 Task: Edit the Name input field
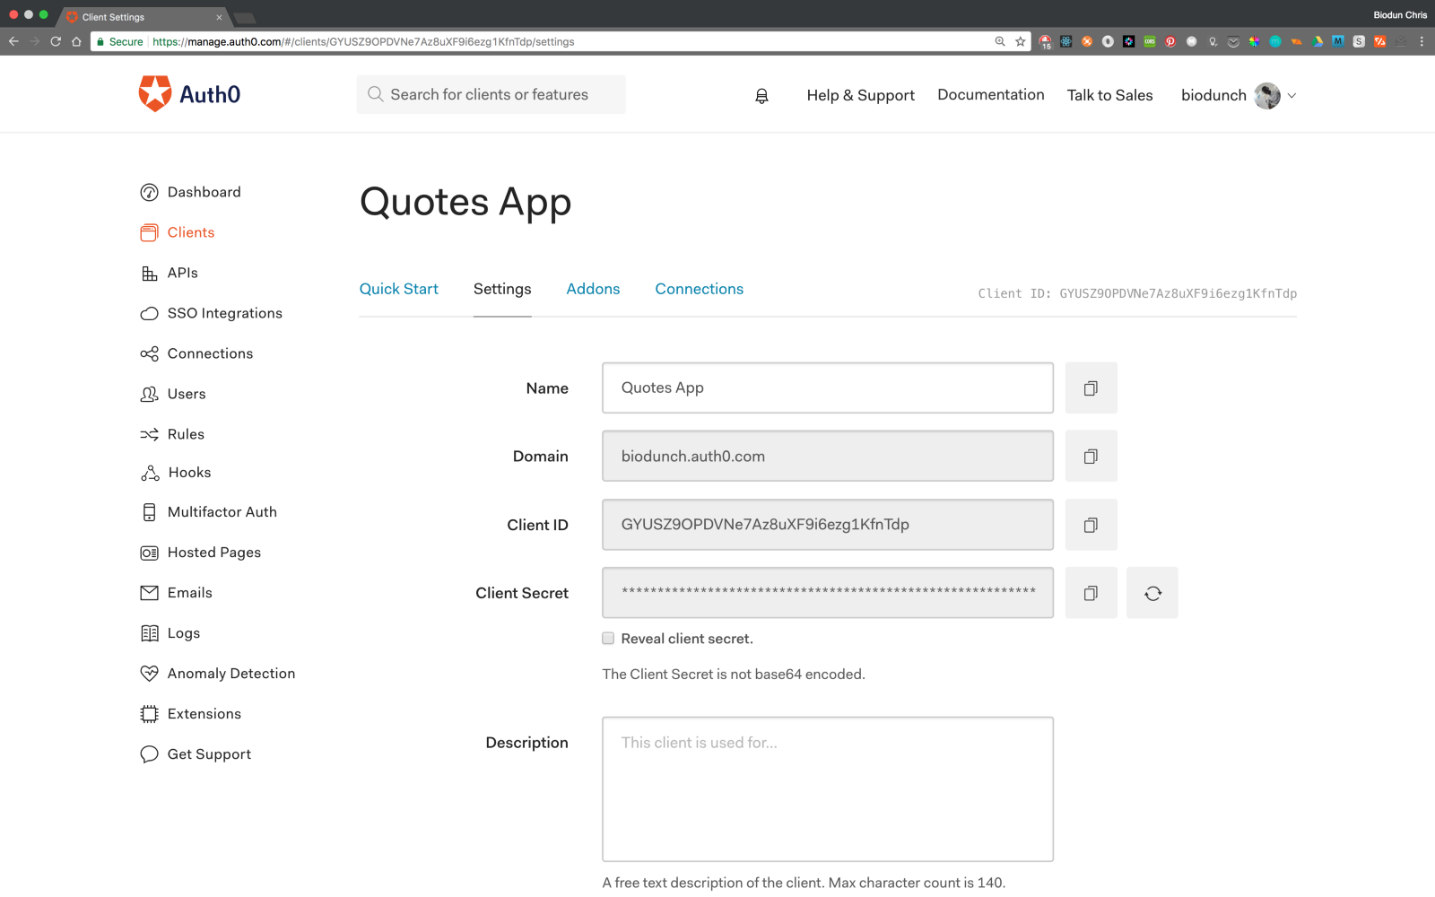[x=828, y=388]
